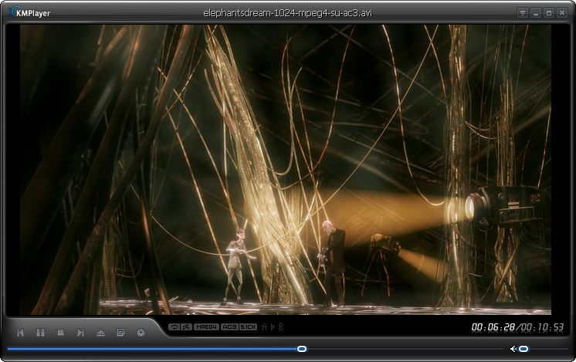Click the seek bar position handle
The width and height of the screenshot is (576, 362).
click(x=302, y=349)
